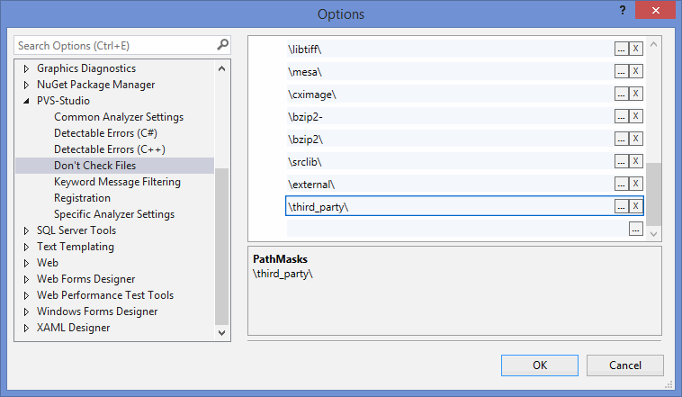This screenshot has width=682, height=397.
Task: Open the browse ellipsis for \bzip2-
Action: (621, 116)
